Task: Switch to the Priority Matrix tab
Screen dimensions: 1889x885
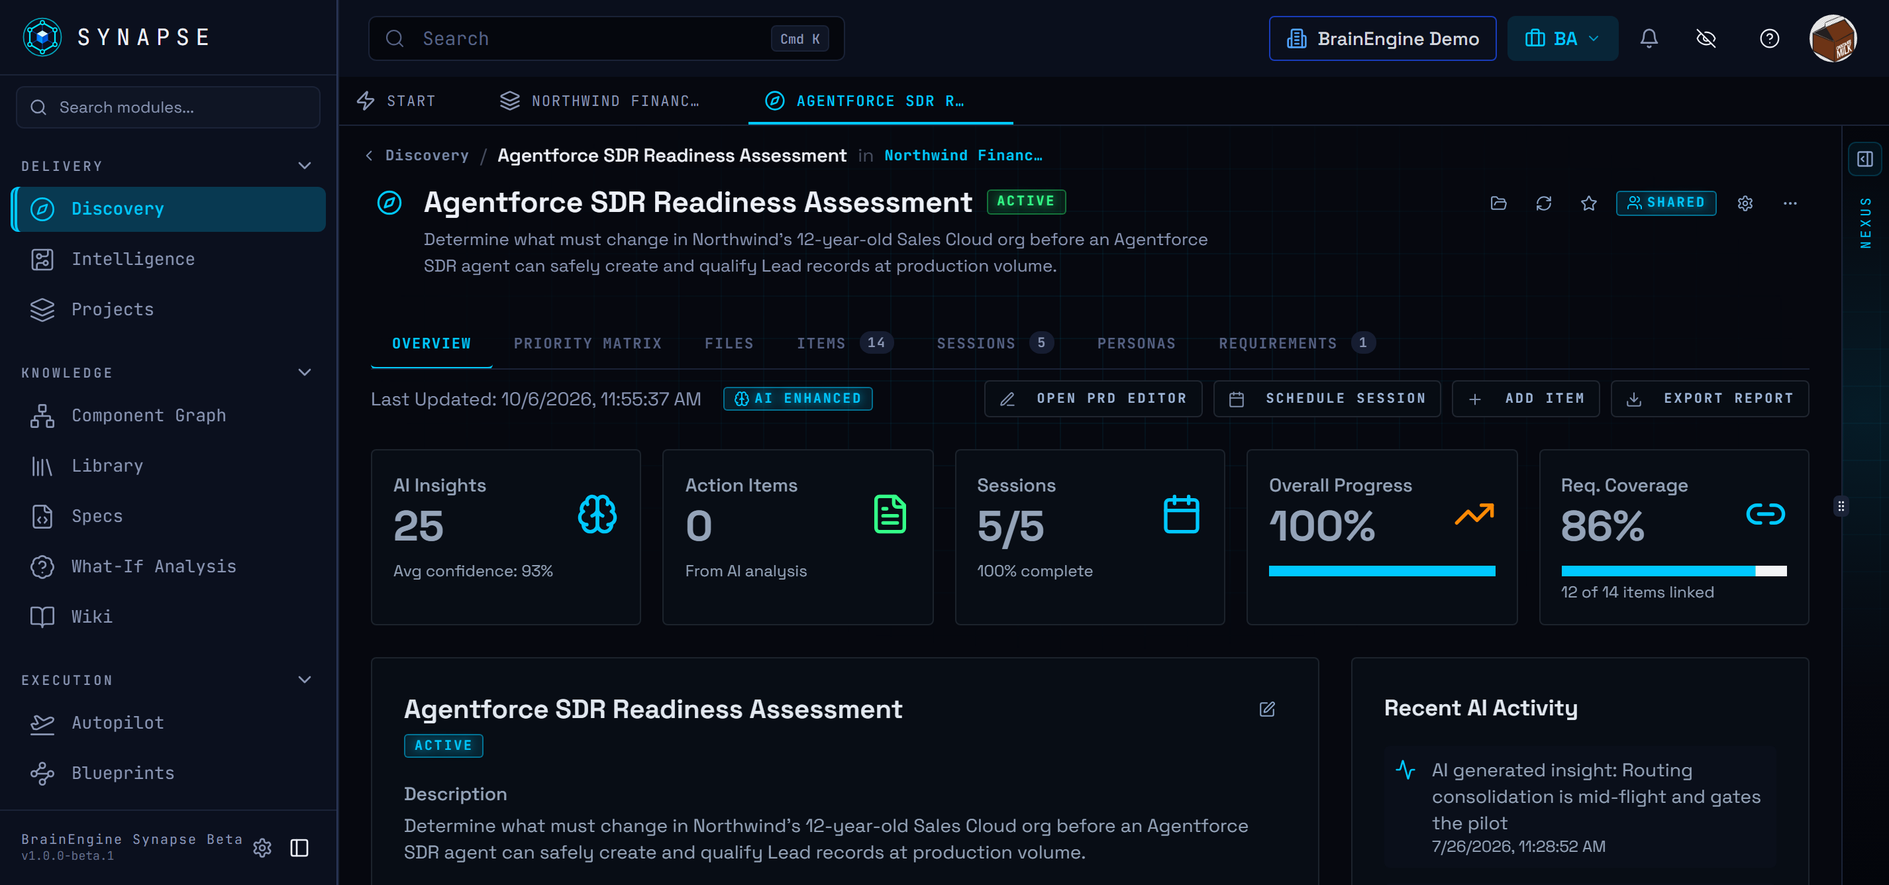Action: (587, 343)
